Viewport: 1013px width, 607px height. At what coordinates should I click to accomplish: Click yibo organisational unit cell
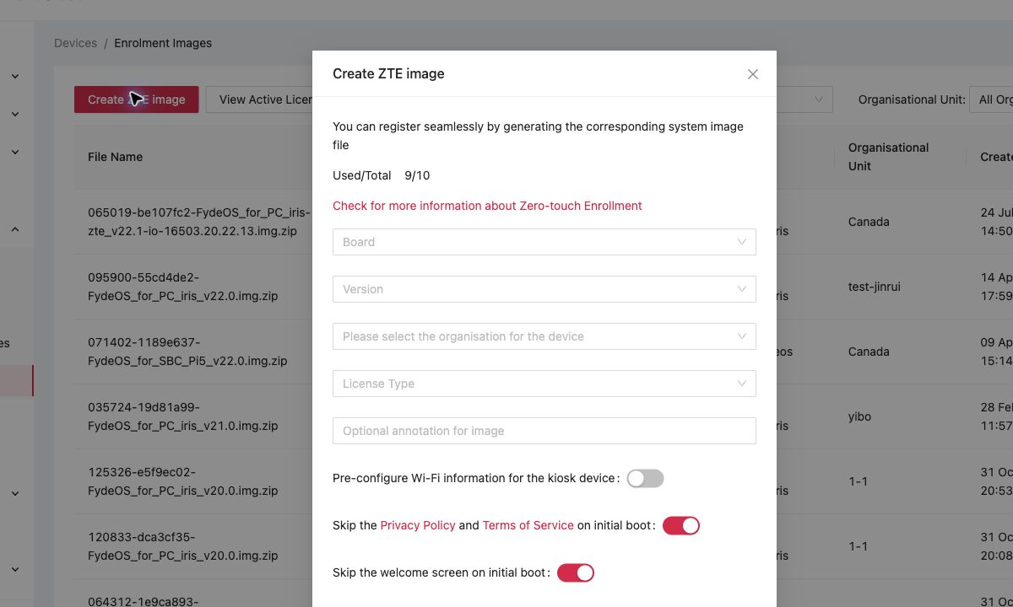(859, 416)
